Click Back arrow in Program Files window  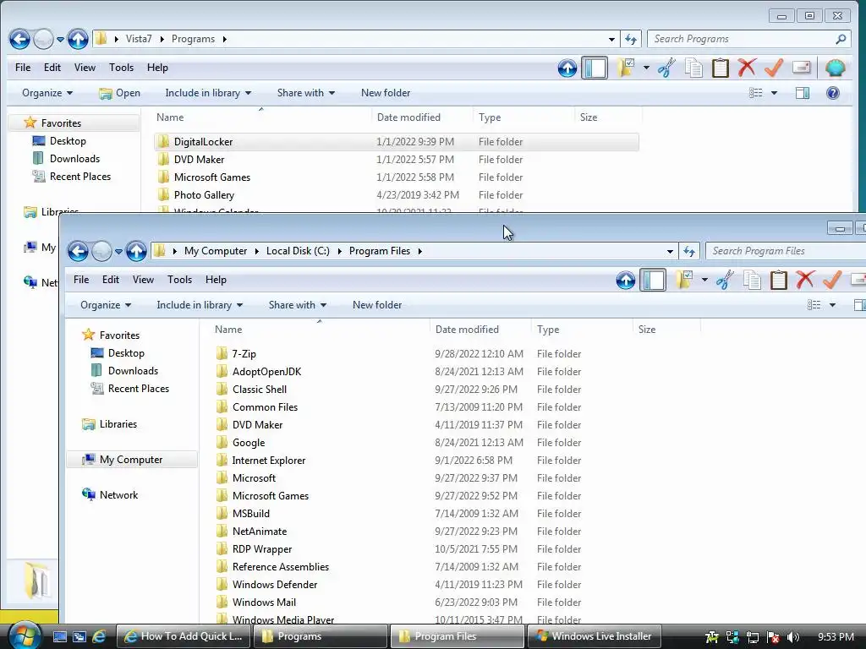[x=78, y=251]
